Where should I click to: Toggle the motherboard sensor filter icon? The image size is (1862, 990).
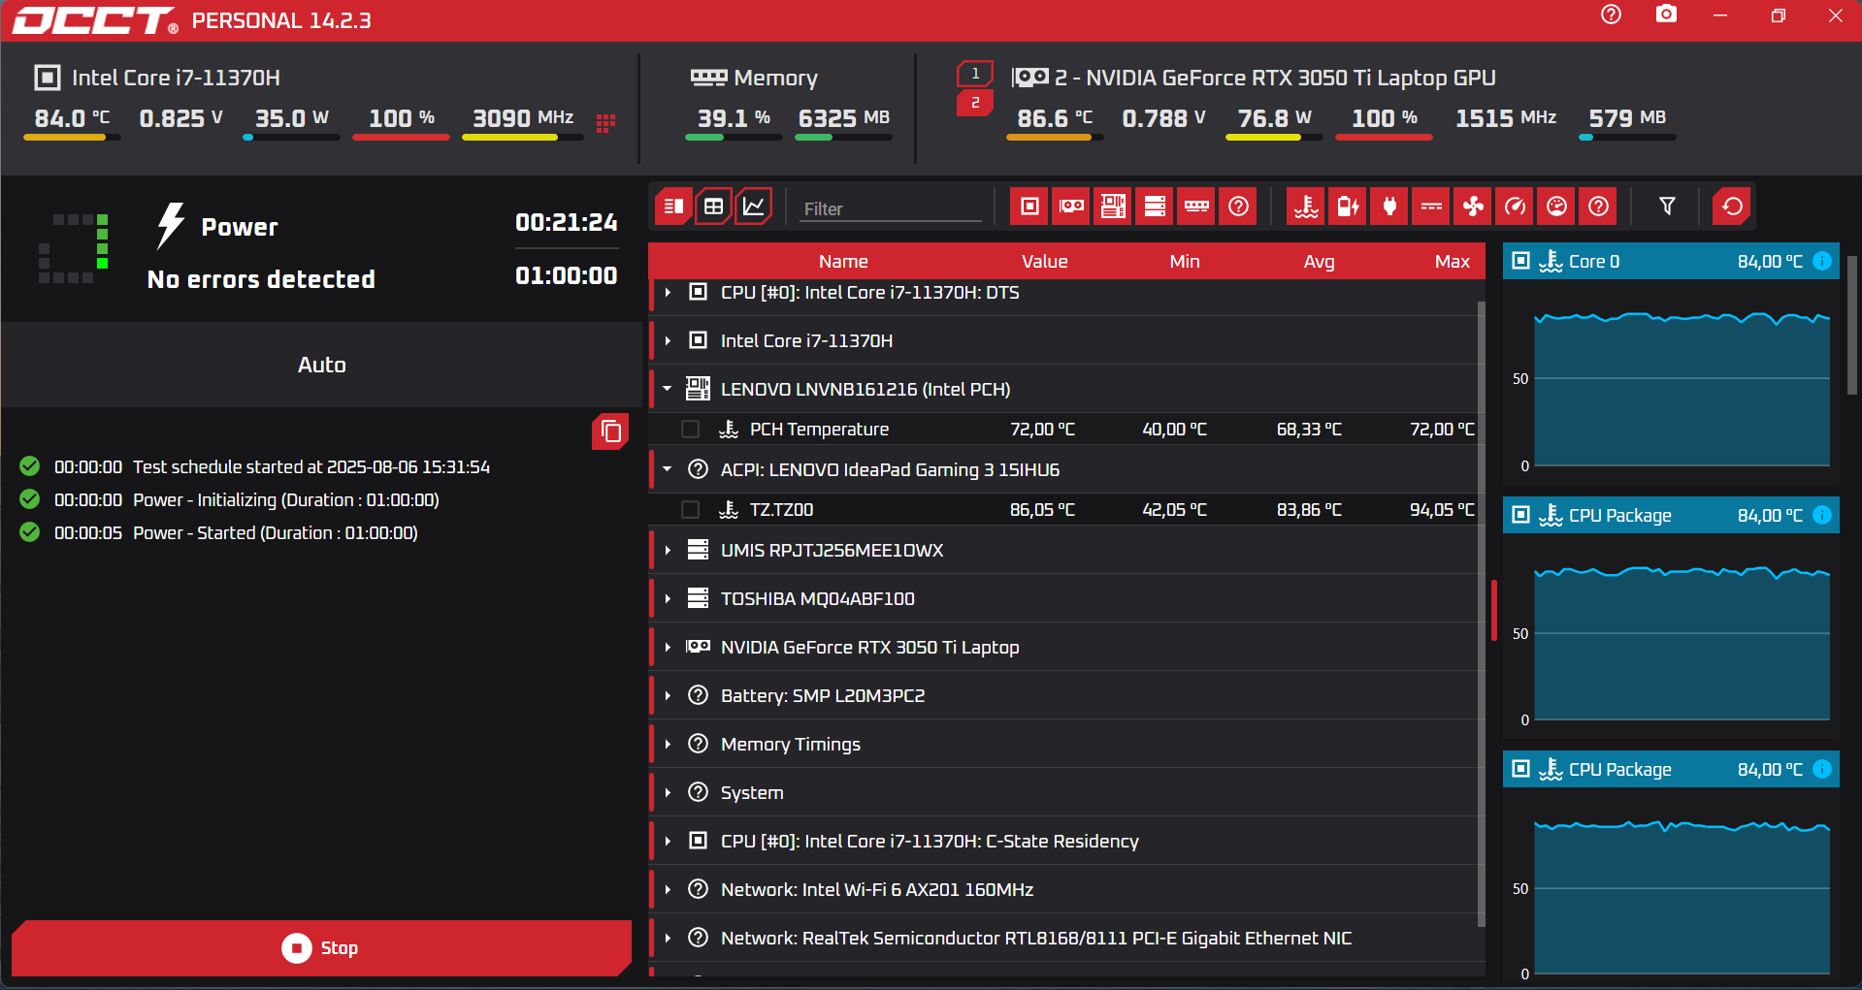1113,207
